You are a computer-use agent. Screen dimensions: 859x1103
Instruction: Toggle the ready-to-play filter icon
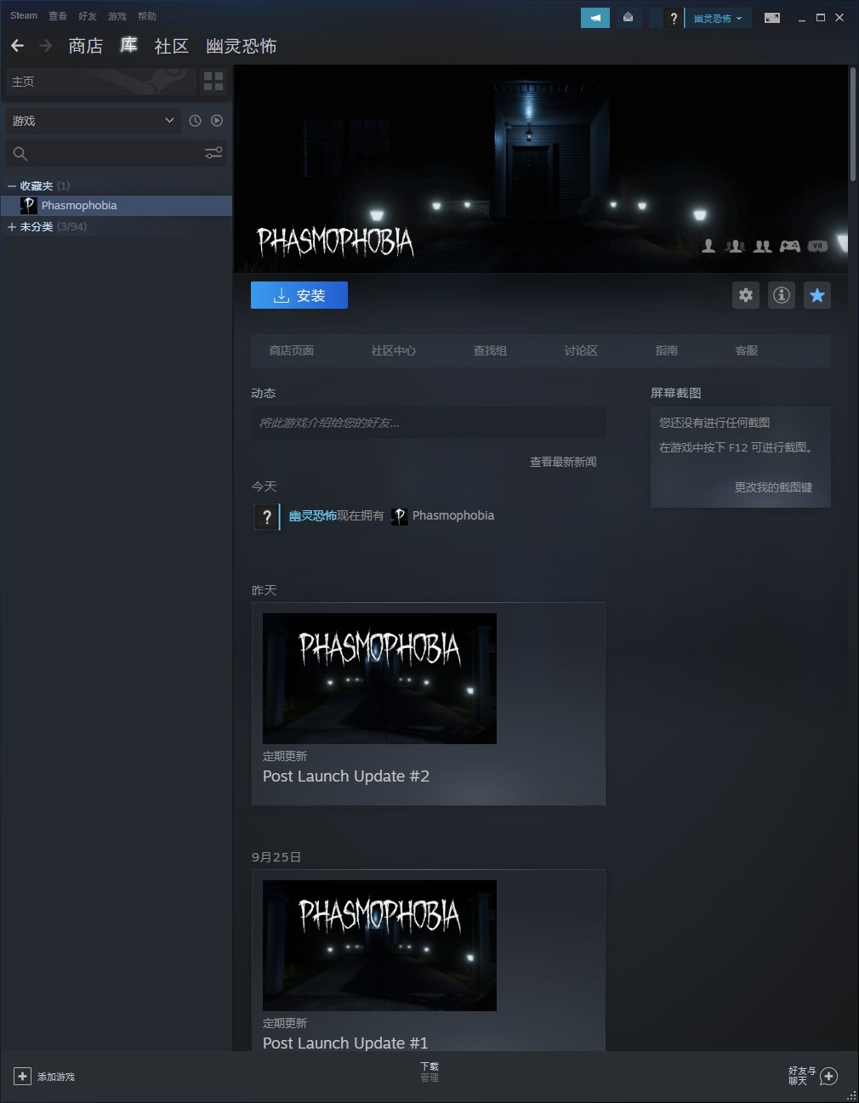(x=217, y=121)
